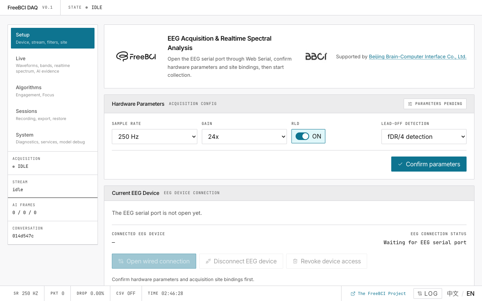
Task: Open Beijing Brain-Computer Interface Co., Ltd. link
Action: coord(418,57)
